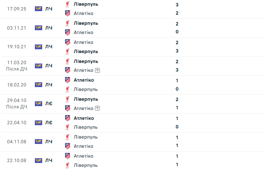Click Atlético crest in the 19.10.21 match
This screenshot has width=265, height=170.
tap(68, 42)
